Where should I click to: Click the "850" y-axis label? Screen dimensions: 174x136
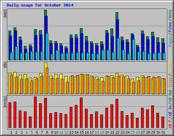coord(5,65)
